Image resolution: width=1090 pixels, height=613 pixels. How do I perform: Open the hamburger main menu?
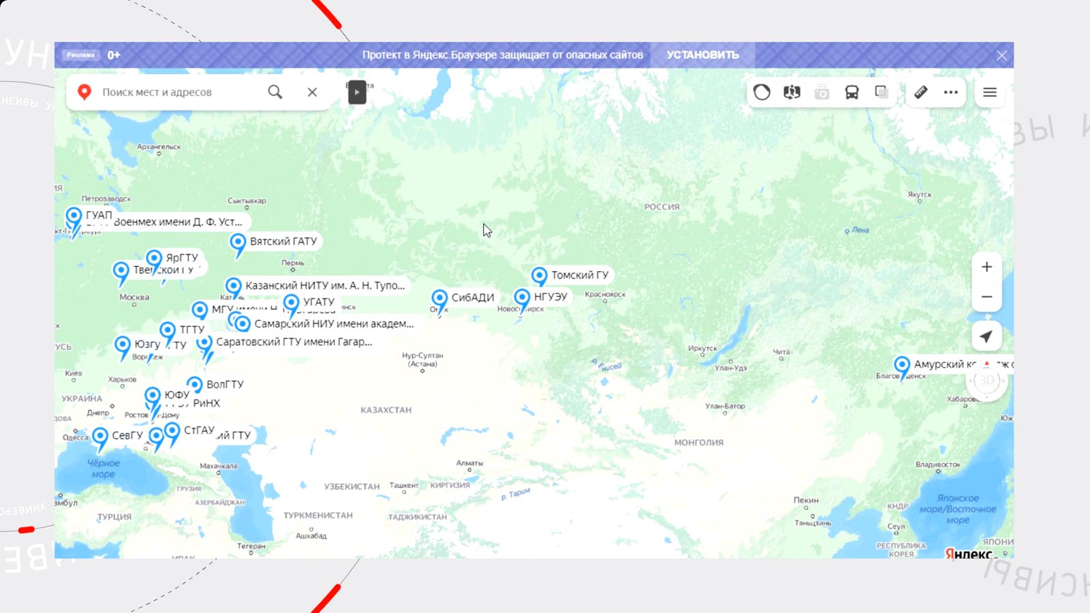pyautogui.click(x=990, y=92)
